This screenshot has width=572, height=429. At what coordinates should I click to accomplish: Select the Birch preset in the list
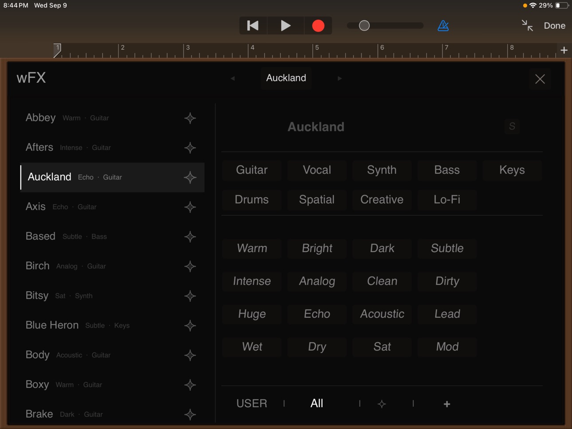tap(112, 266)
